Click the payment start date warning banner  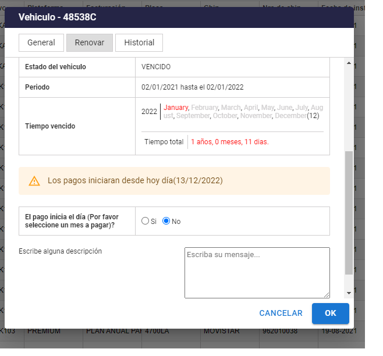coord(174,181)
